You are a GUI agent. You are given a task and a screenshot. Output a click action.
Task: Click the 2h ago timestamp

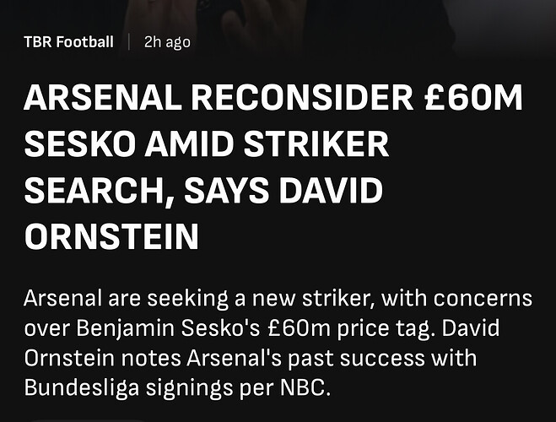click(x=167, y=42)
